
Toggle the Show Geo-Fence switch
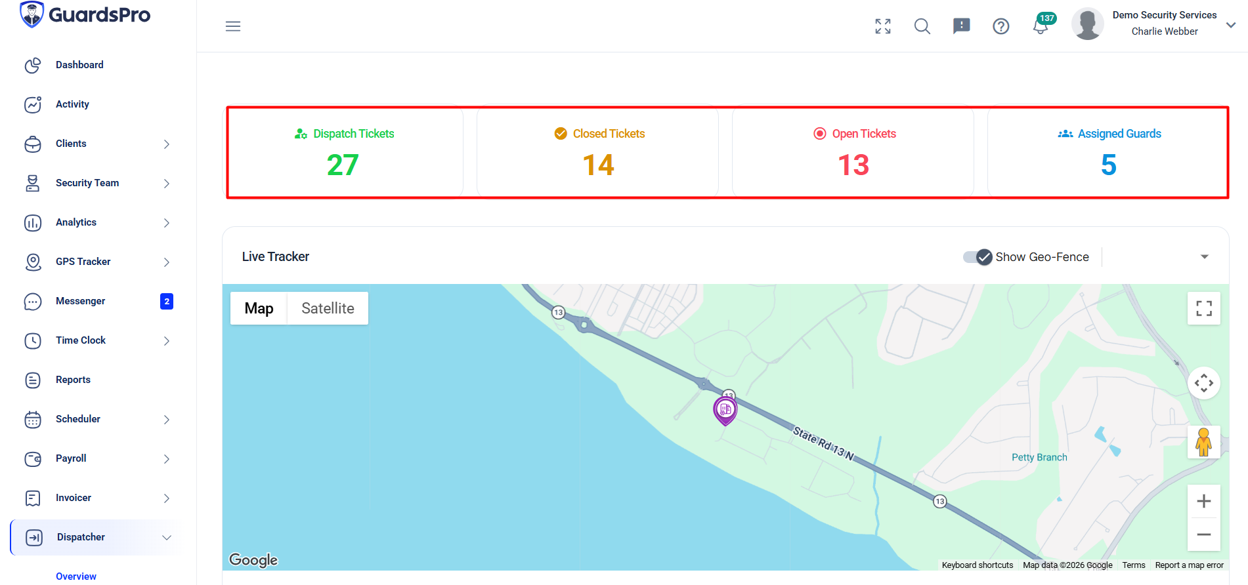978,257
